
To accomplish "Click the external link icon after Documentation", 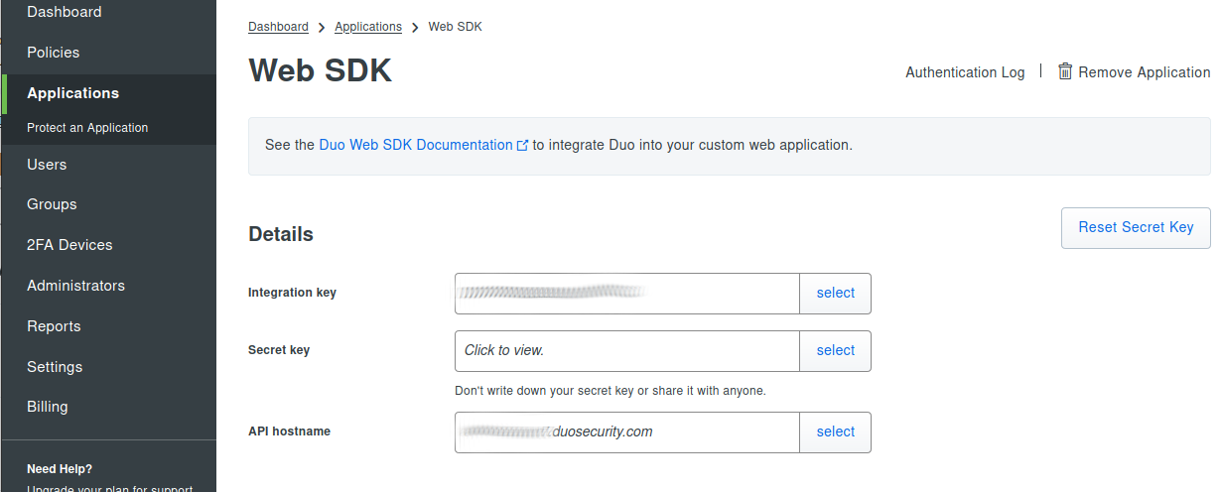I will [x=522, y=145].
